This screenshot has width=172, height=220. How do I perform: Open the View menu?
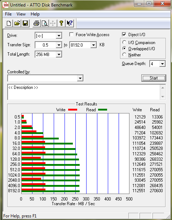click(x=21, y=14)
